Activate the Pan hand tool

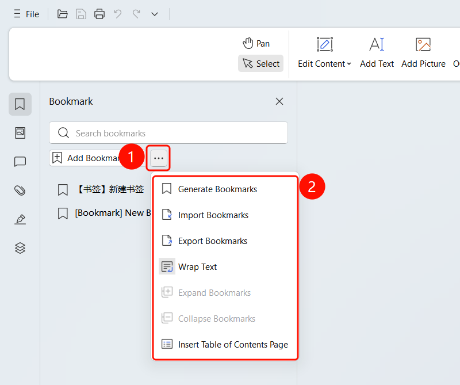pos(256,44)
